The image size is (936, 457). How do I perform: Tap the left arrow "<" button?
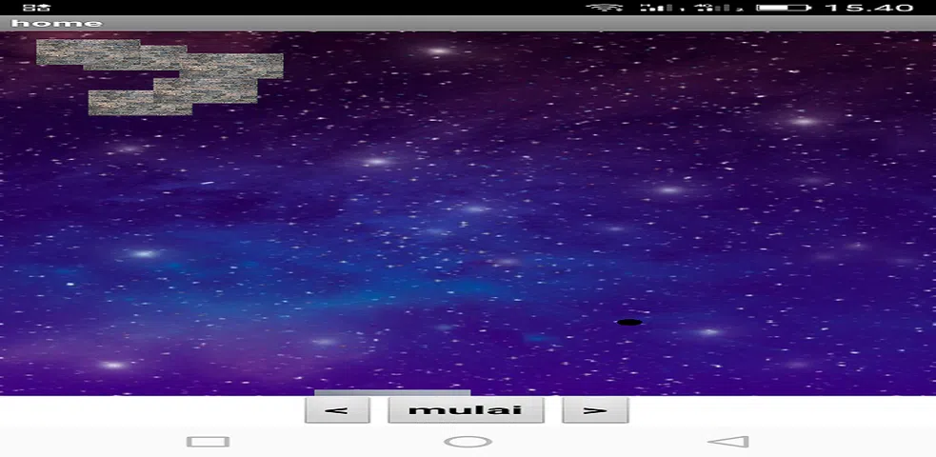pyautogui.click(x=337, y=410)
